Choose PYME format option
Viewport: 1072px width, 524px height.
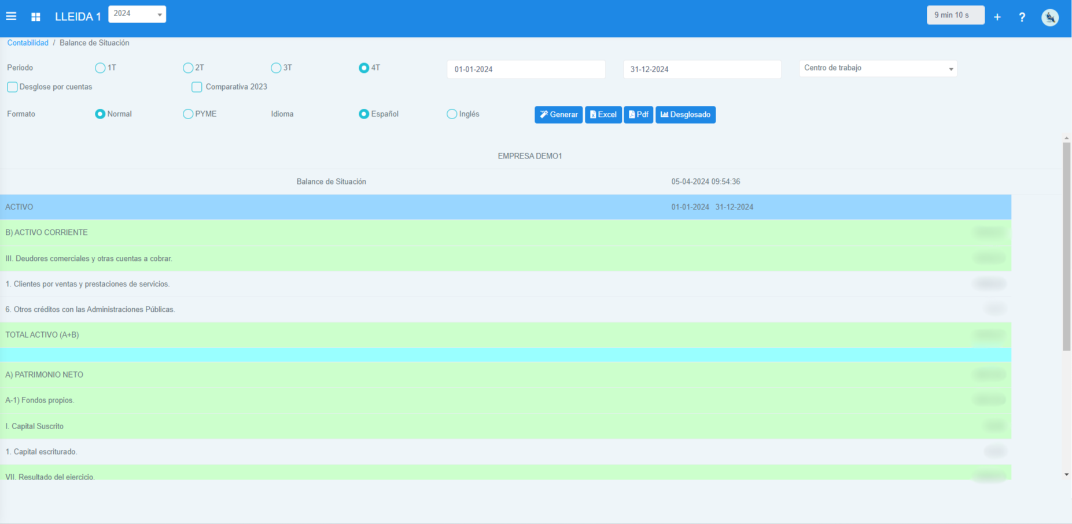point(188,114)
